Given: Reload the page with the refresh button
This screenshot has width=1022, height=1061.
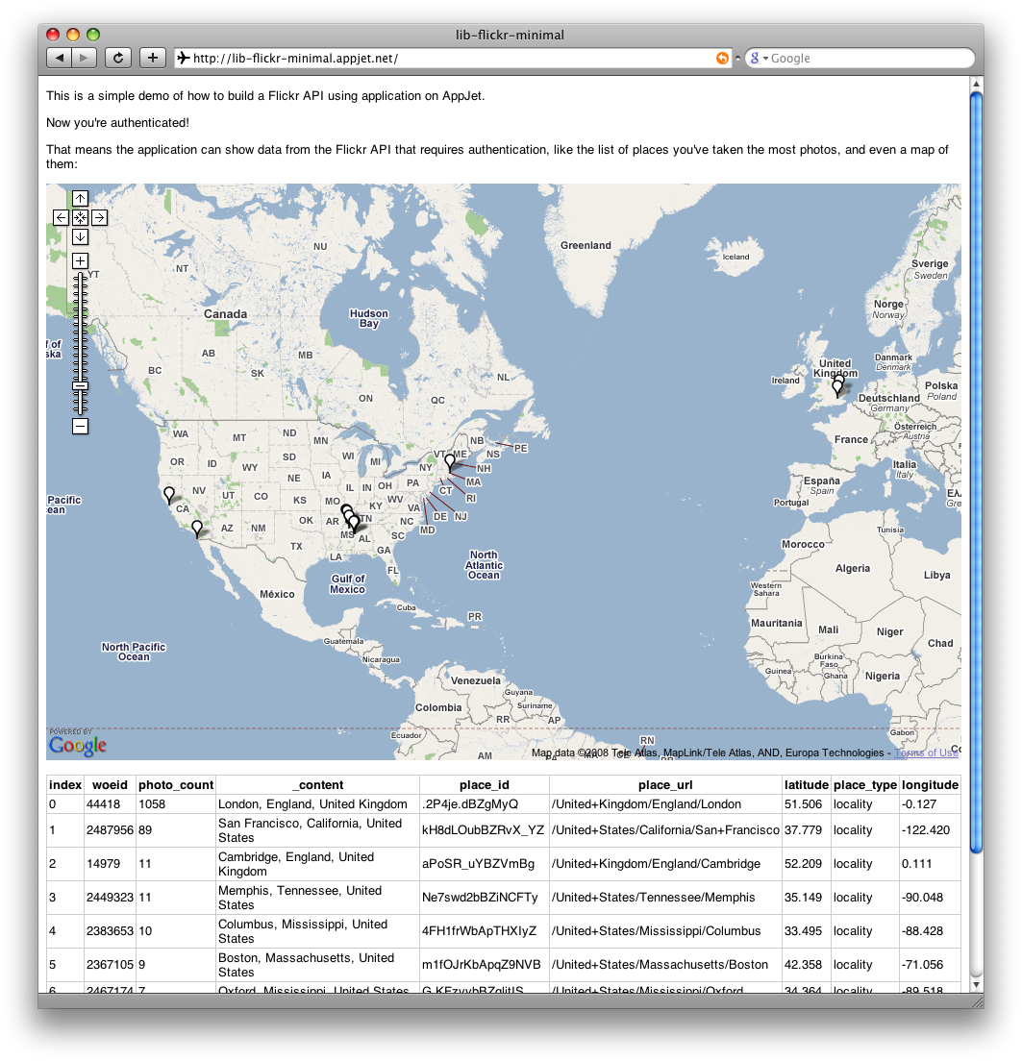Looking at the screenshot, I should point(117,58).
